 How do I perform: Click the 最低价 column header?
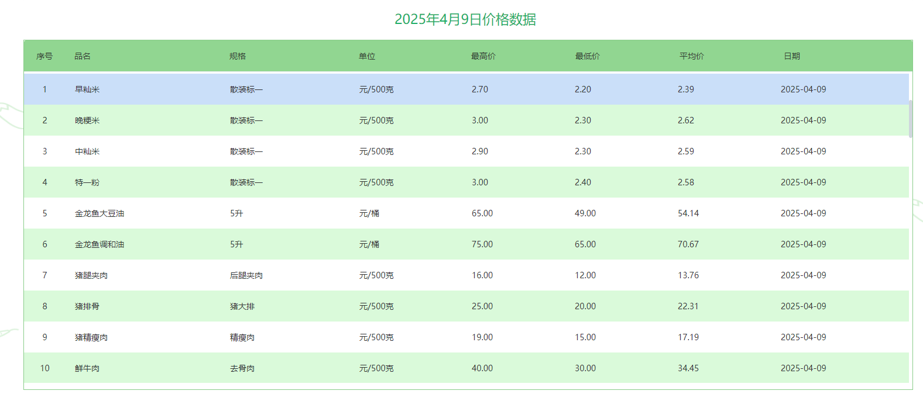[x=587, y=56]
